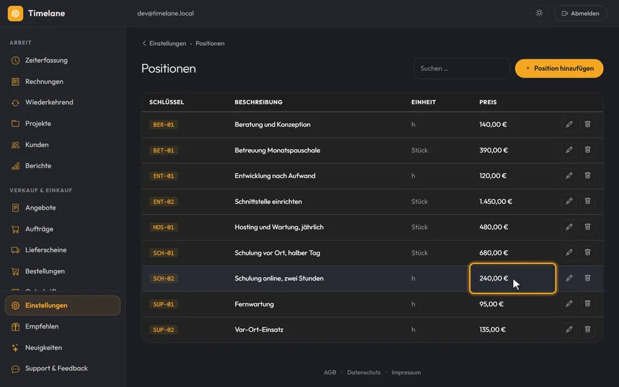This screenshot has width=619, height=387.
Task: Click the Abmelden logout button
Action: pyautogui.click(x=580, y=14)
